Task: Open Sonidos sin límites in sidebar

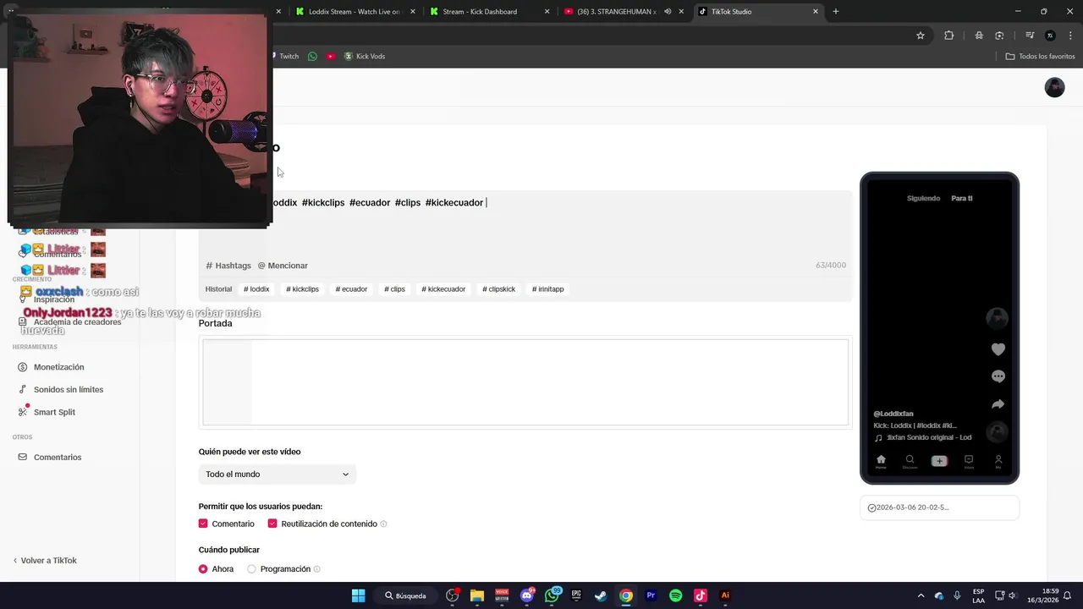Action: coord(69,390)
